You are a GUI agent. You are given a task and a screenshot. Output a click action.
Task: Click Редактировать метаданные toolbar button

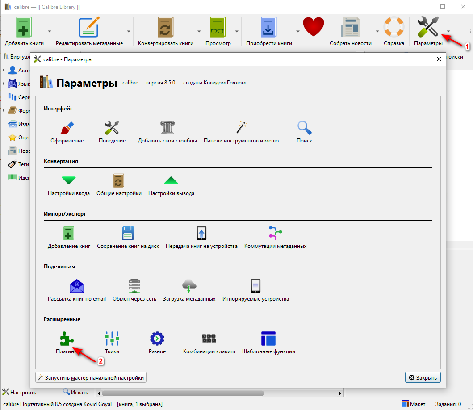click(89, 31)
